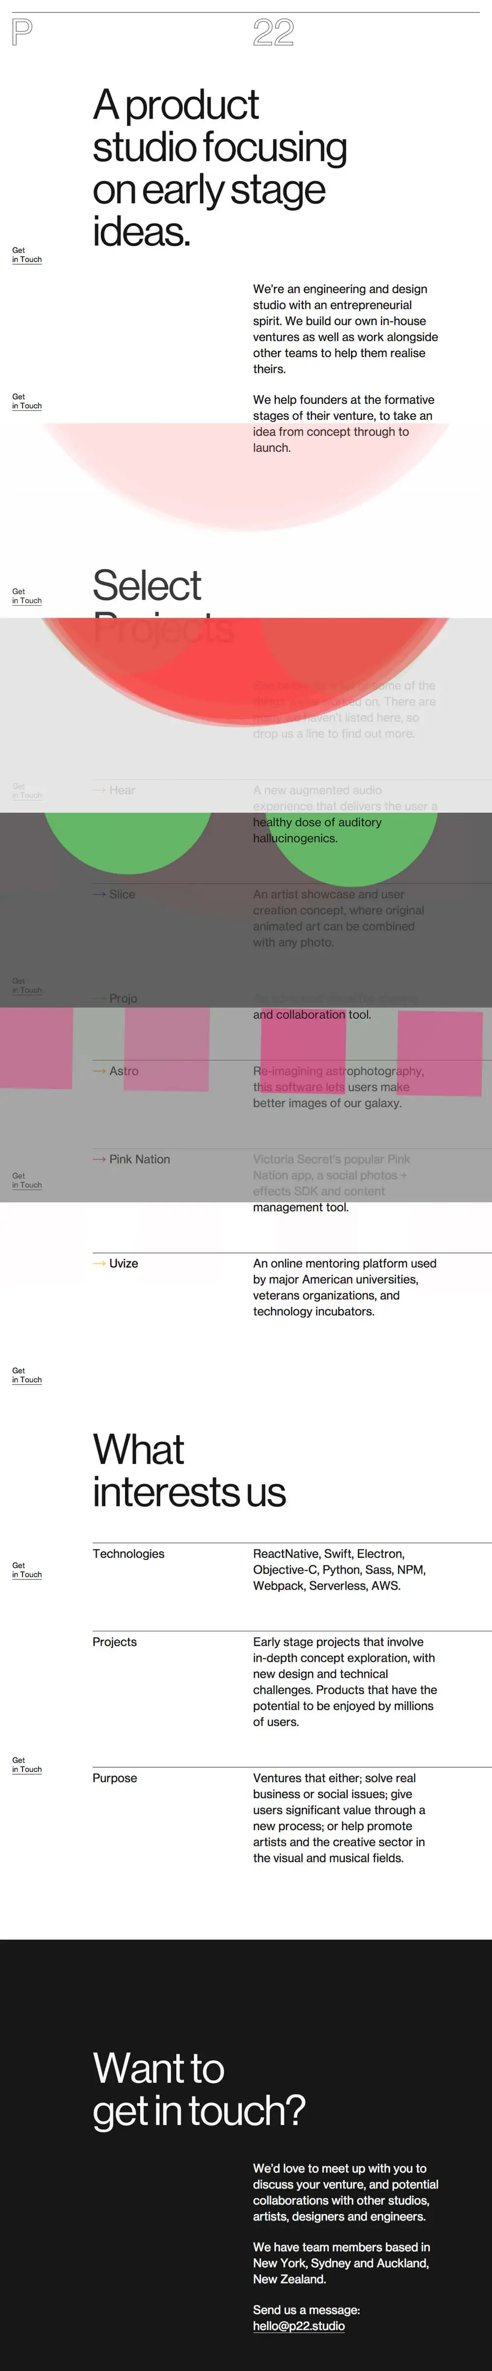Click the orange arrow beside Astro
Screen dimensions: 492x2371
coord(99,1070)
